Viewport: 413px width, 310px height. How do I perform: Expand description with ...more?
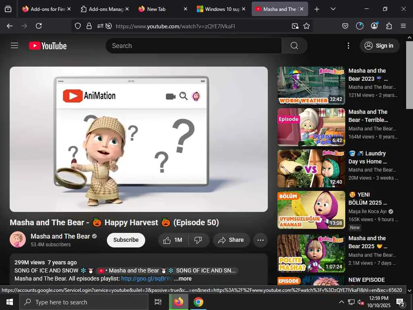click(183, 279)
